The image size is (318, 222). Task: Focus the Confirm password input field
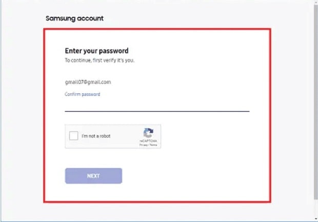[156, 105]
